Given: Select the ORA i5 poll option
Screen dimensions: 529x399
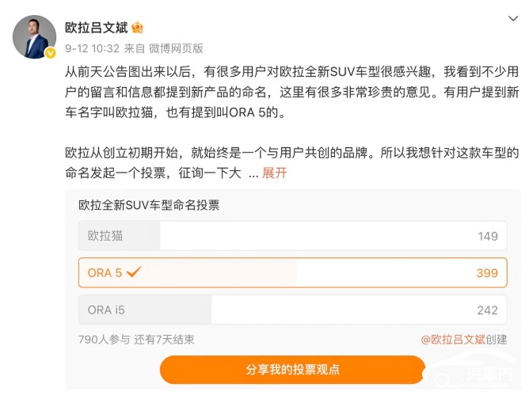Looking at the screenshot, I should pyautogui.click(x=301, y=310).
